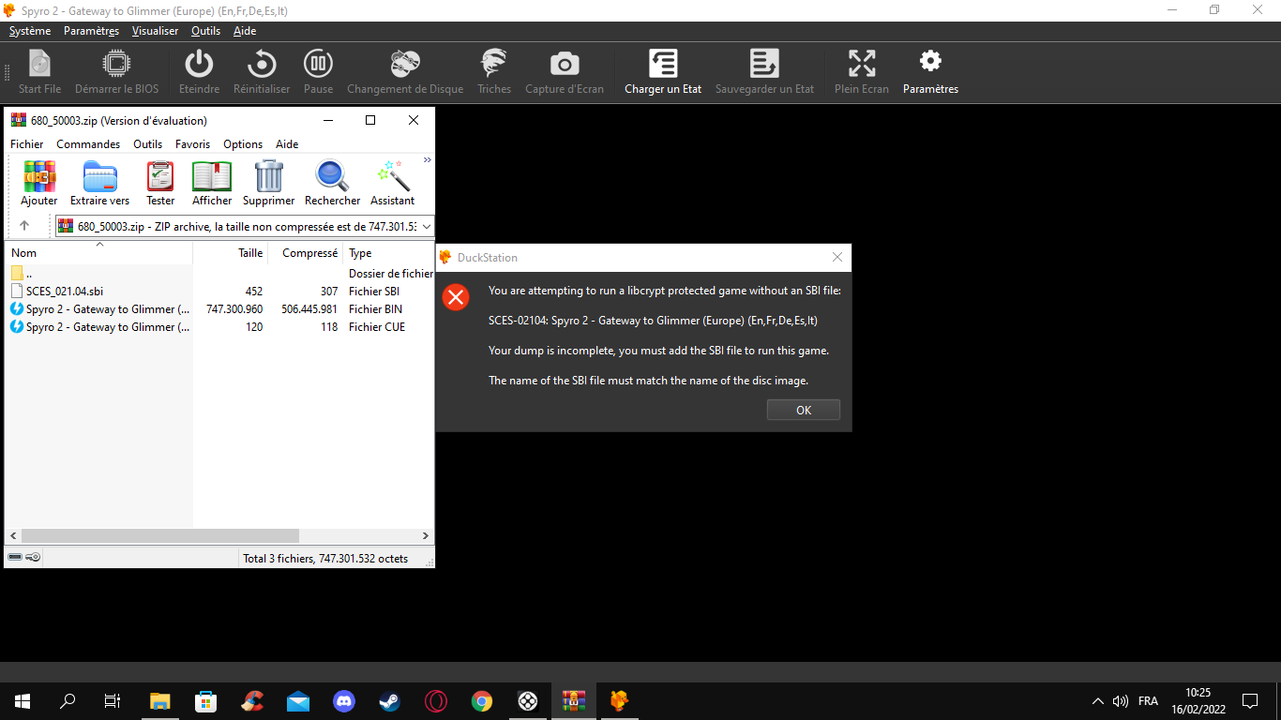
Task: Sort files by the Taille column
Action: 231,253
